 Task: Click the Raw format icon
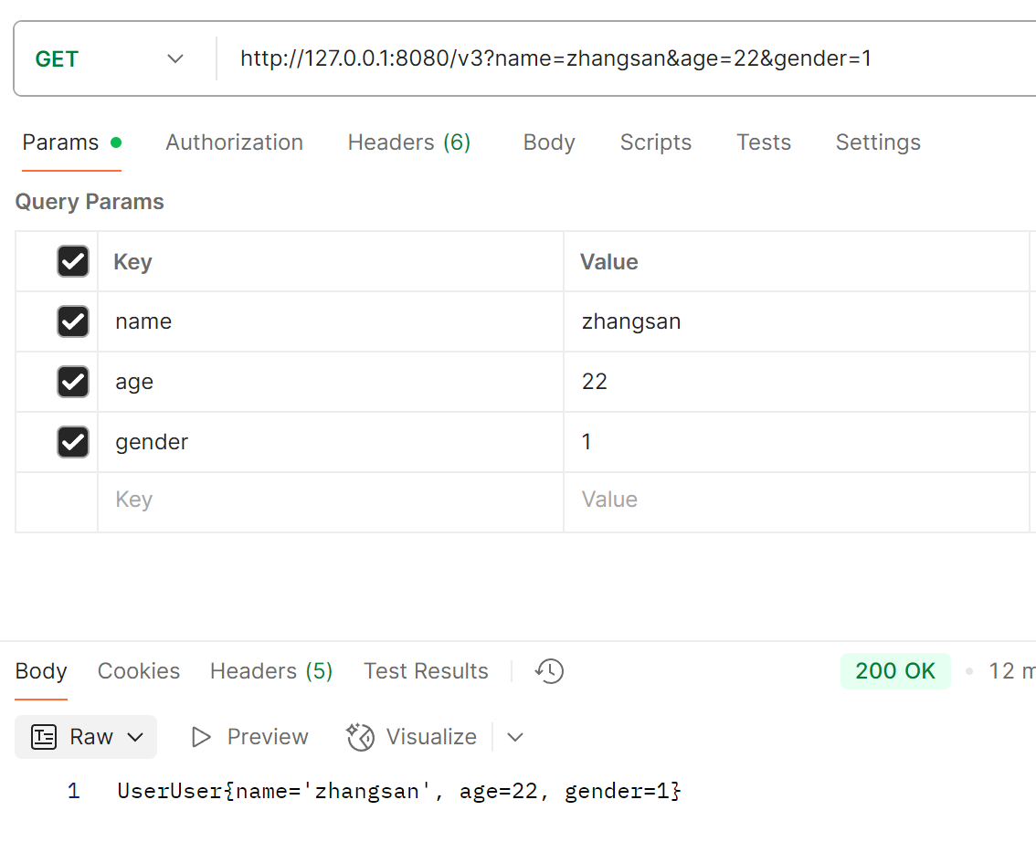pos(44,737)
